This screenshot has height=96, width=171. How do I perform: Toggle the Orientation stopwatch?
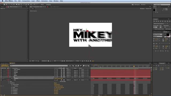tap(11, 89)
